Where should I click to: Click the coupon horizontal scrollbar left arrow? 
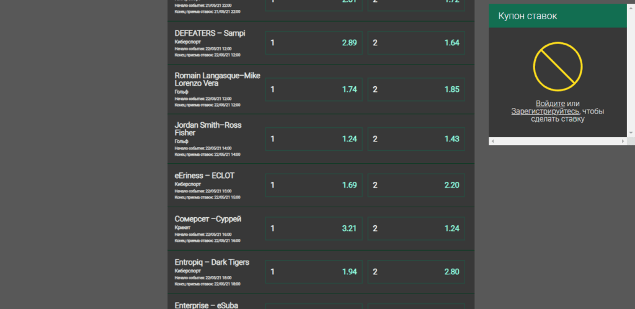[x=492, y=141]
